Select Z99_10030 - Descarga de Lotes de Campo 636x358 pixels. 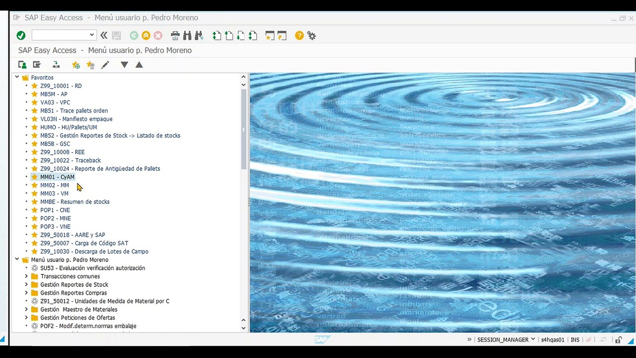pyautogui.click(x=94, y=252)
